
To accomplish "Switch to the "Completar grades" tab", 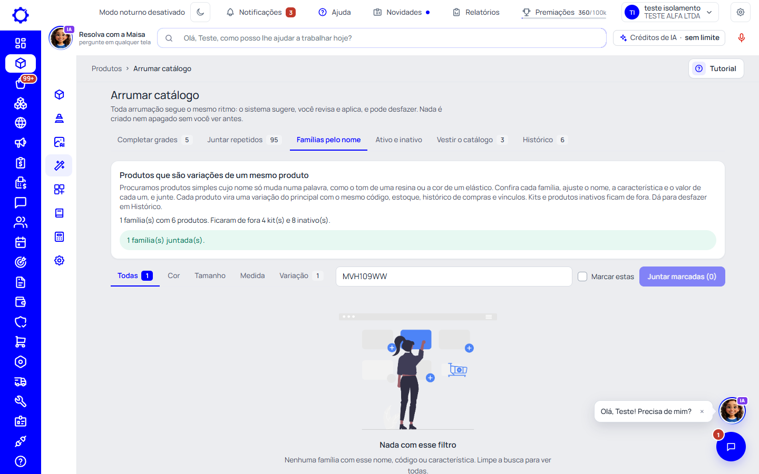I will pyautogui.click(x=155, y=140).
